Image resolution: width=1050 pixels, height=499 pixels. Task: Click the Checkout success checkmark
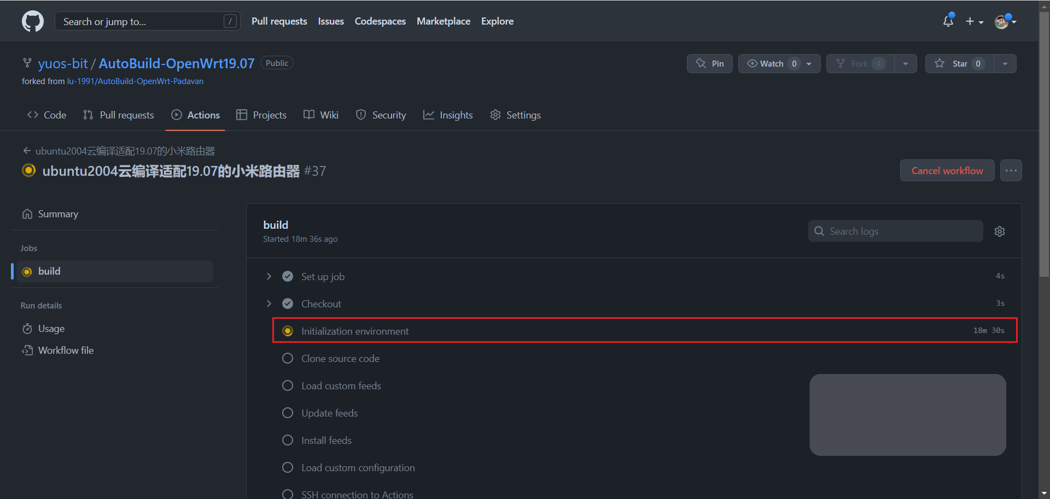coord(288,304)
